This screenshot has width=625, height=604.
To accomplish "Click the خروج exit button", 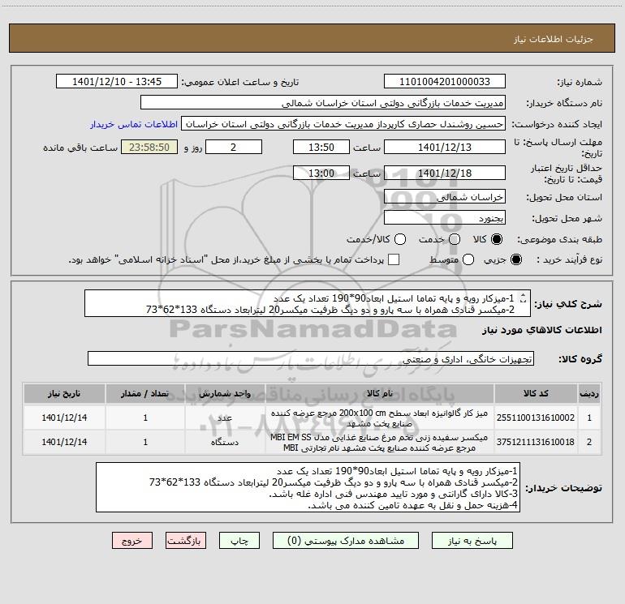I will (132, 541).
